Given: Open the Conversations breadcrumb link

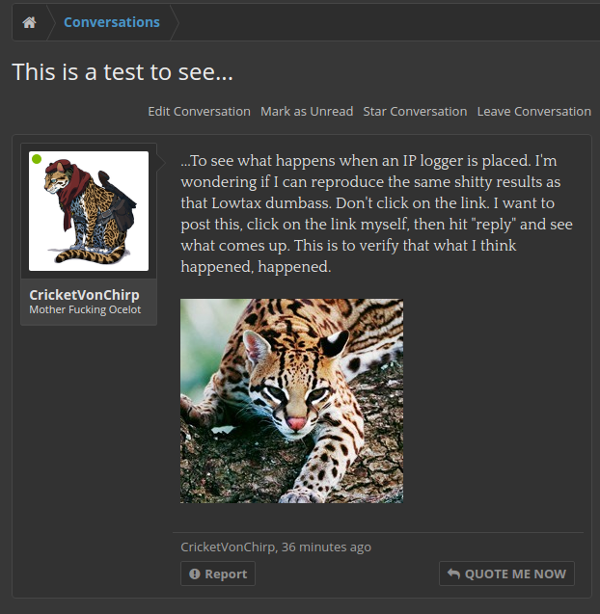Looking at the screenshot, I should [112, 22].
